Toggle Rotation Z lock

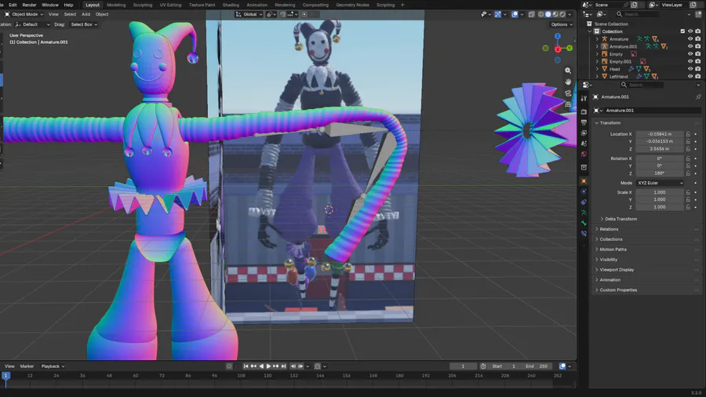click(688, 173)
